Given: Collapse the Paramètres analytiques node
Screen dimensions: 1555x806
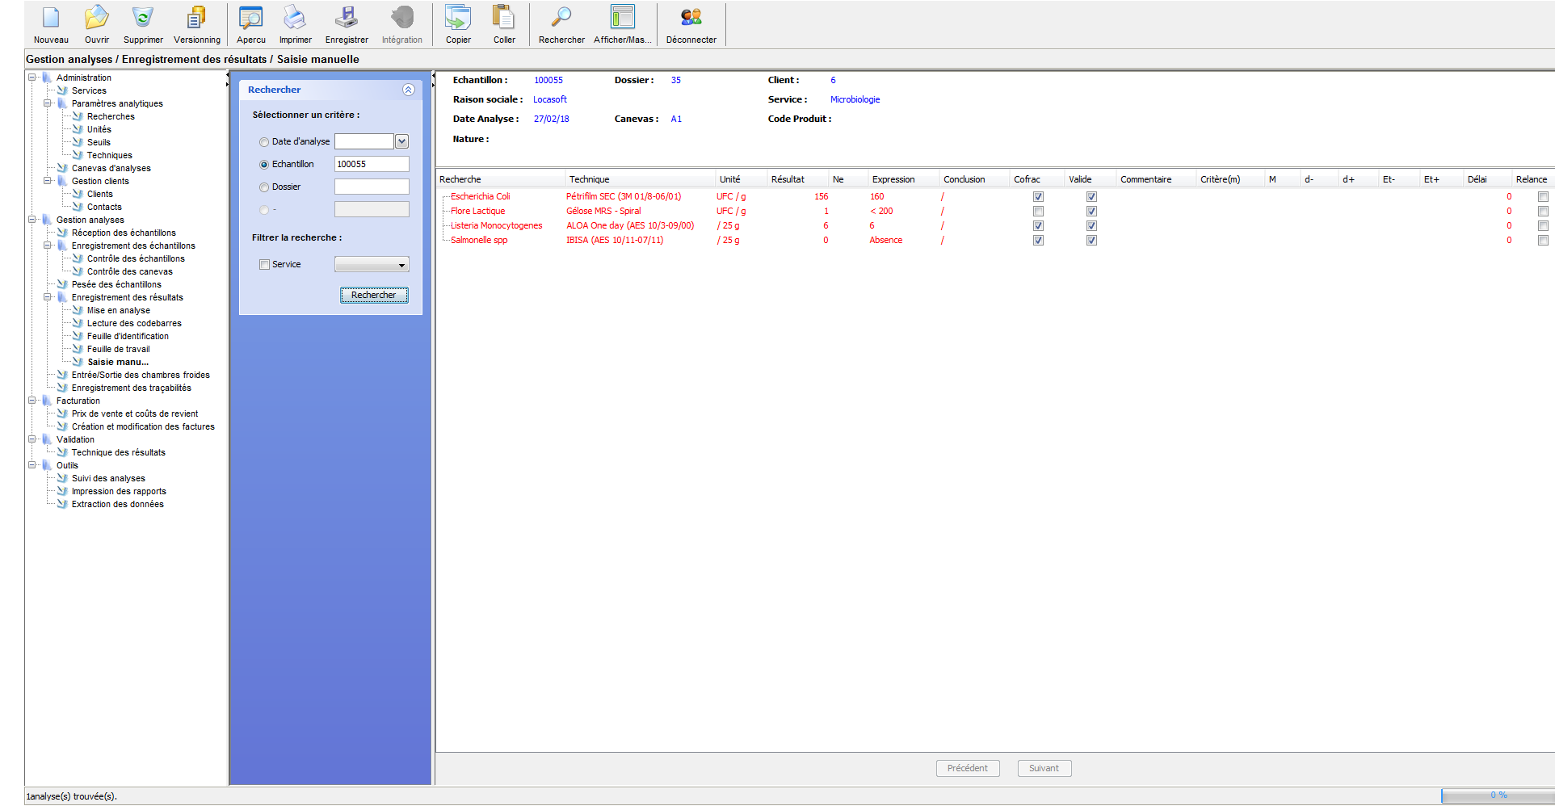Looking at the screenshot, I should coord(48,103).
